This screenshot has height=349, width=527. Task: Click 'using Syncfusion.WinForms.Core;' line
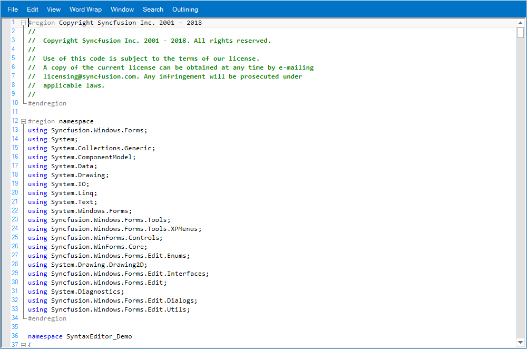pos(87,247)
